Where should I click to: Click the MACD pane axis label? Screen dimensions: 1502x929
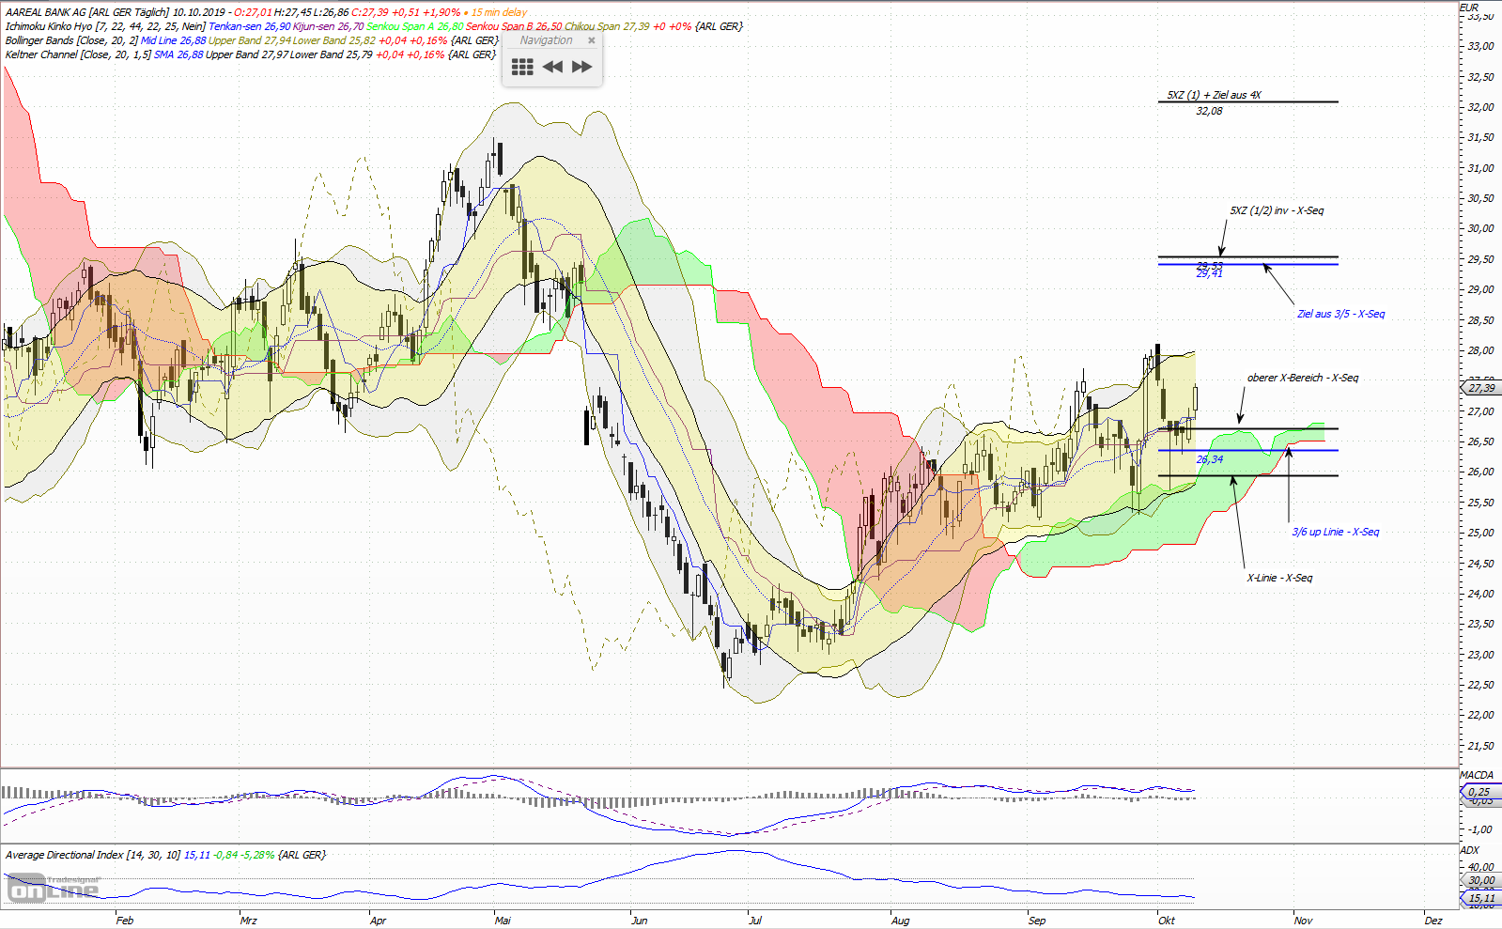click(1476, 775)
